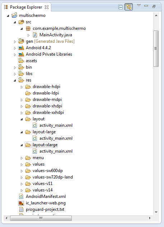Click the AndroidManifest.xml file icon

(21, 196)
